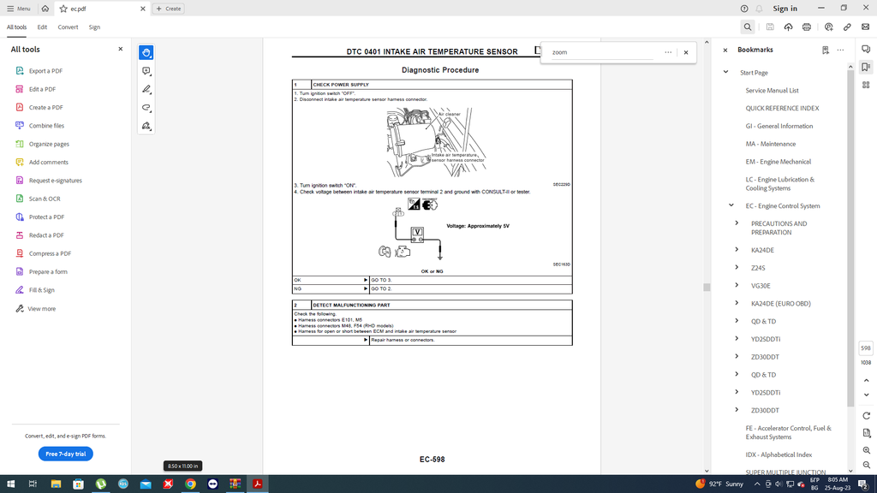Click the search magnifier icon in top toolbar

[747, 27]
